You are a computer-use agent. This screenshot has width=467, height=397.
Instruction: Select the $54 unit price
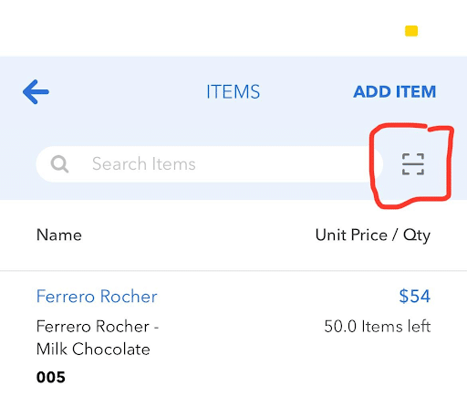415,297
